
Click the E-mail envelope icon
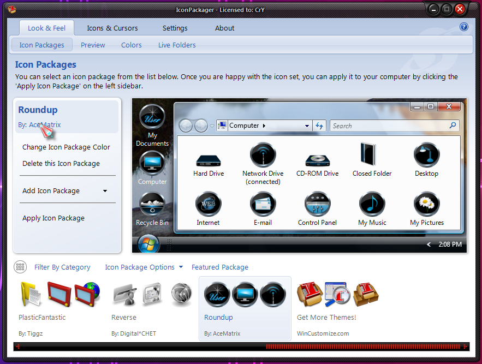tap(263, 204)
